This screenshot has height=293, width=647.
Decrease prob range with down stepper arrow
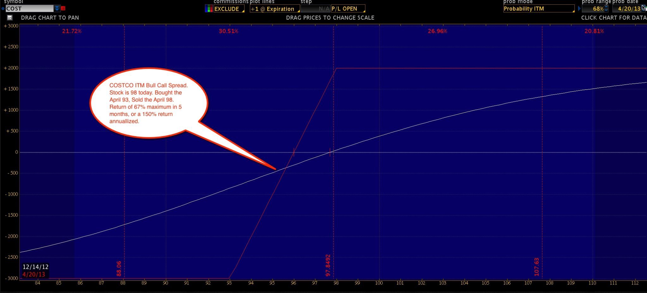tap(606, 10)
